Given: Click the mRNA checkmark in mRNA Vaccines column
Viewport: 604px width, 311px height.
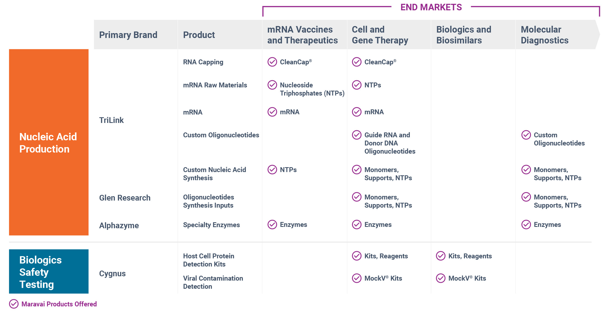Looking at the screenshot, I should [x=272, y=112].
